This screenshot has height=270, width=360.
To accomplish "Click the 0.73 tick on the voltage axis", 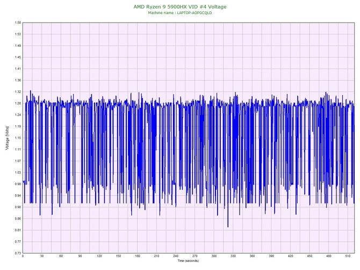I will click(x=18, y=253).
